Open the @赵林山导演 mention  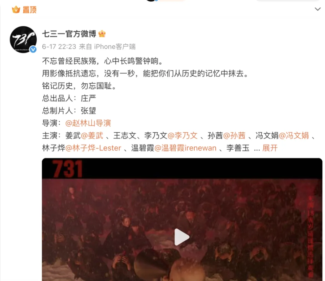pos(88,123)
